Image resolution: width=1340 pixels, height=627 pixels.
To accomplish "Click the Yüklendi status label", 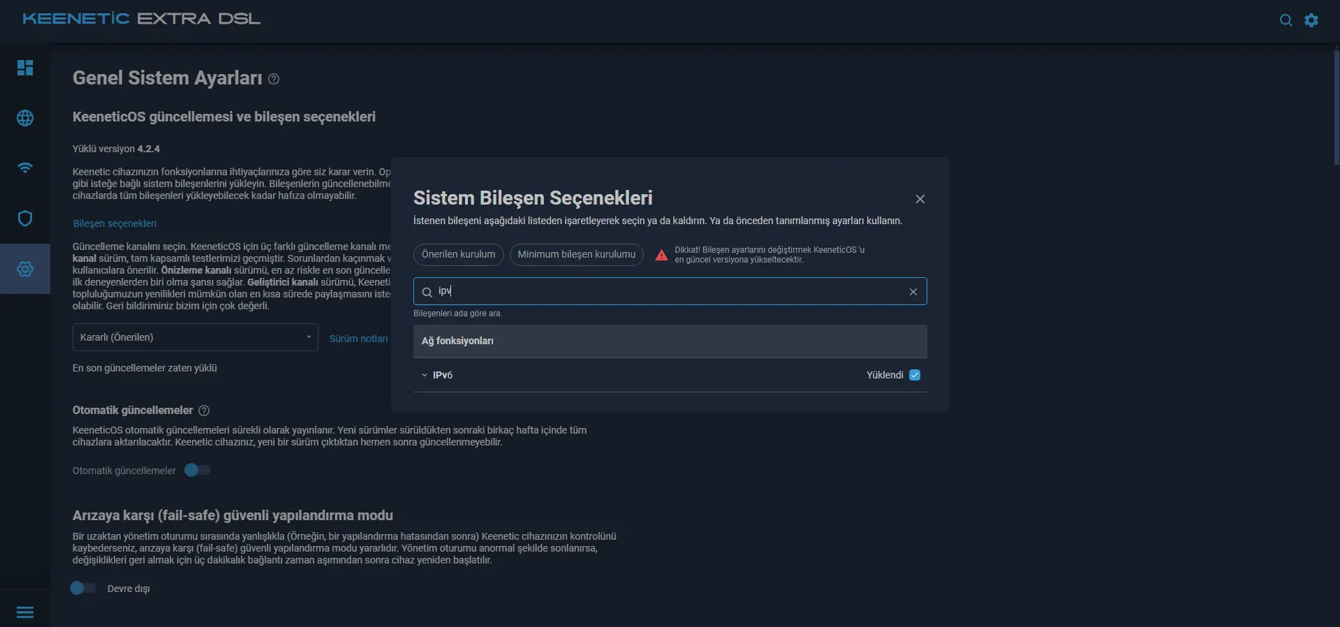I will click(885, 375).
